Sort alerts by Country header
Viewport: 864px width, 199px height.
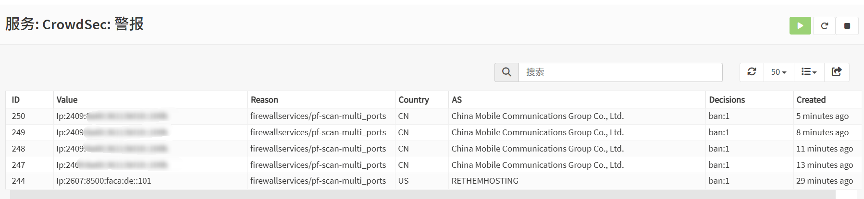[413, 100]
